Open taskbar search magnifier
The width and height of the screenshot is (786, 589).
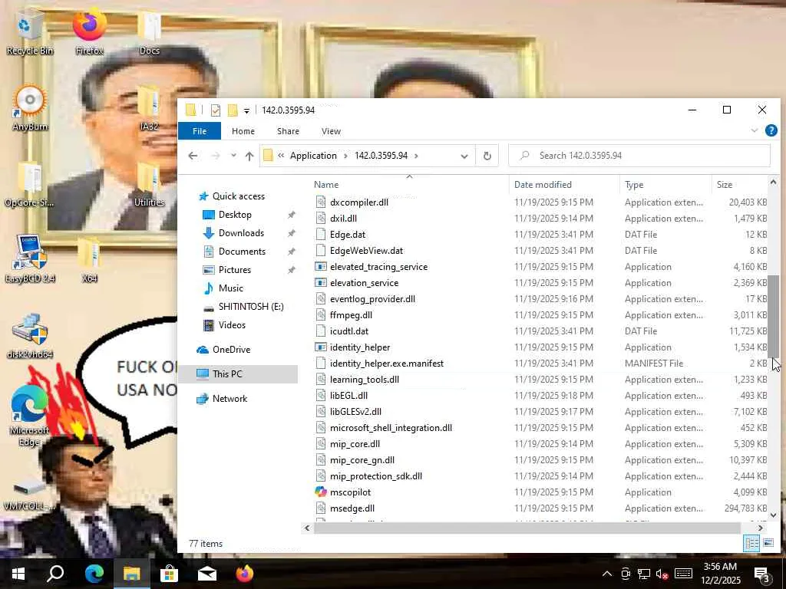click(x=55, y=574)
